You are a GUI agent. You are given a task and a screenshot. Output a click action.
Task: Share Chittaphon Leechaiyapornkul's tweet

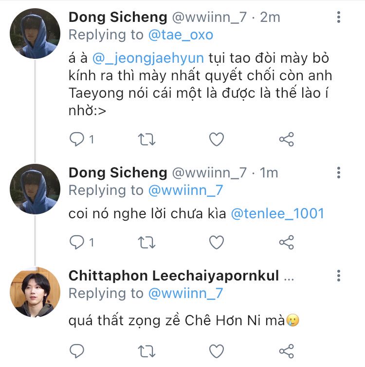click(x=287, y=351)
